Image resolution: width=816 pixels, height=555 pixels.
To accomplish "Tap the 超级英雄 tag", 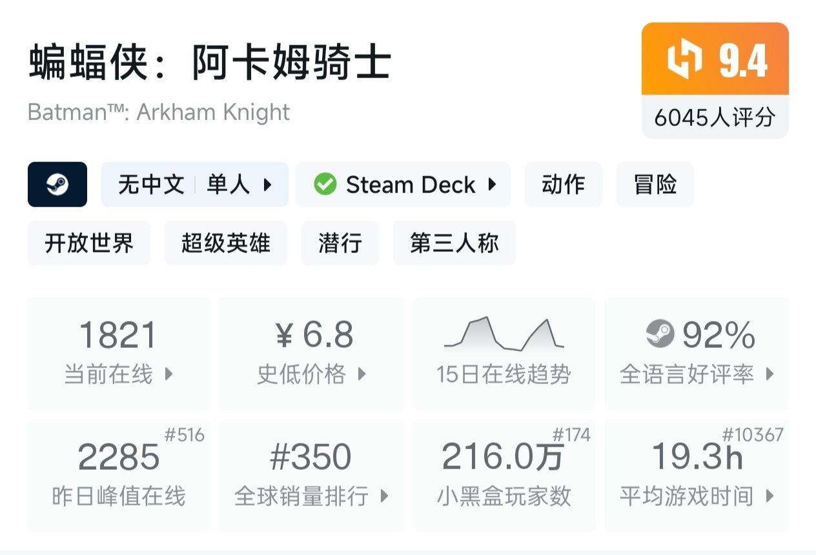I will [x=225, y=243].
